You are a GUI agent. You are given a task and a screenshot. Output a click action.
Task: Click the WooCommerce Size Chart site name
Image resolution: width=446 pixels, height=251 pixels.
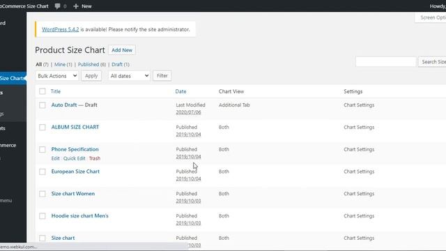point(24,6)
